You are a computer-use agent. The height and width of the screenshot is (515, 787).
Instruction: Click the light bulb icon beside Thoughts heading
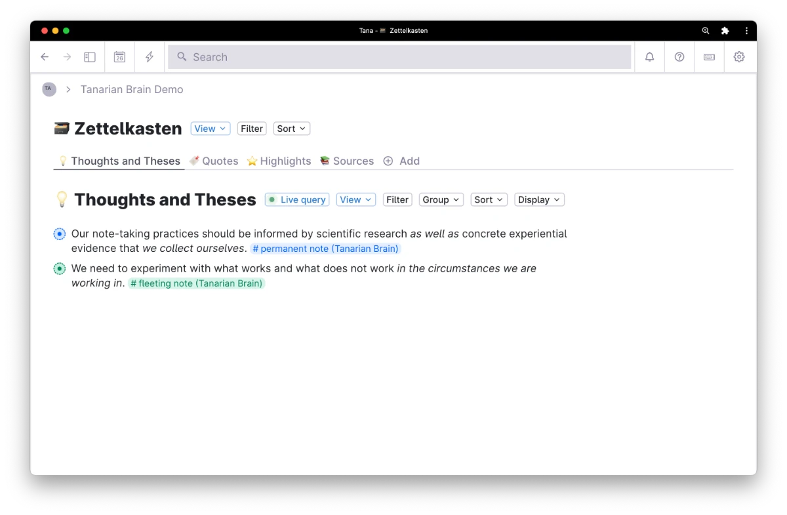point(62,199)
